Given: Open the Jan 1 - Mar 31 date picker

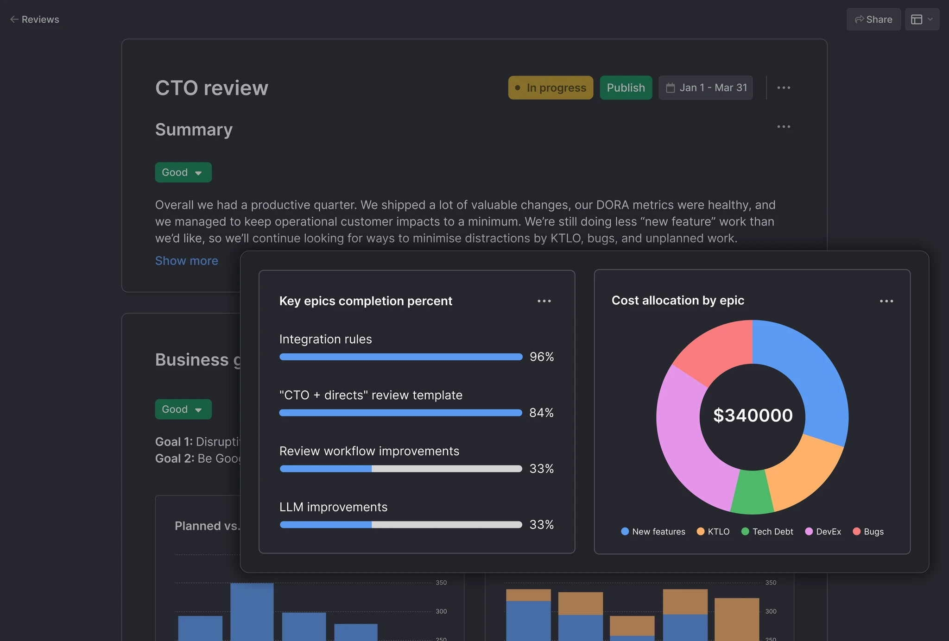Looking at the screenshot, I should point(706,88).
